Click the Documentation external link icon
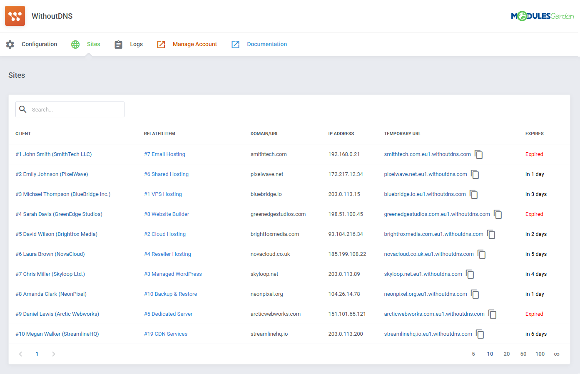This screenshot has height=374, width=580. tap(235, 44)
